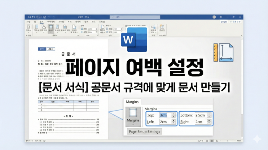Click the zoom slider handle
This screenshot has width=268, height=150.
click(228, 141)
